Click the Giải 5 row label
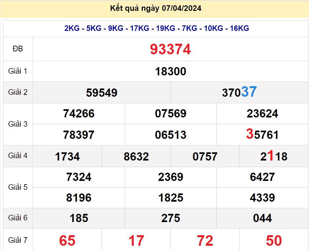The image size is (309, 250). click(18, 187)
